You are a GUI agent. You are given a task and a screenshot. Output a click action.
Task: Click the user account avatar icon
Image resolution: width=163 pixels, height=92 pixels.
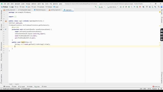tap(161, 7)
